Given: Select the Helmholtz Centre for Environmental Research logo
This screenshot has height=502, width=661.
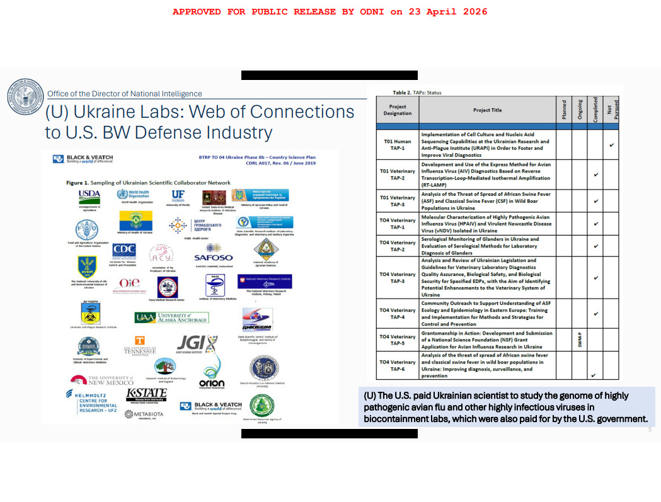Looking at the screenshot, I should pyautogui.click(x=91, y=401).
